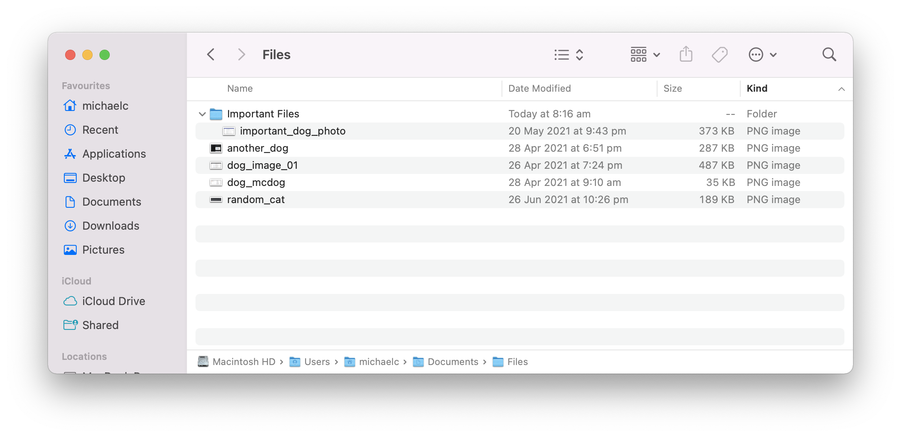Viewport: 901px width, 437px height.
Task: Click the More options ellipsis button
Action: tap(756, 54)
